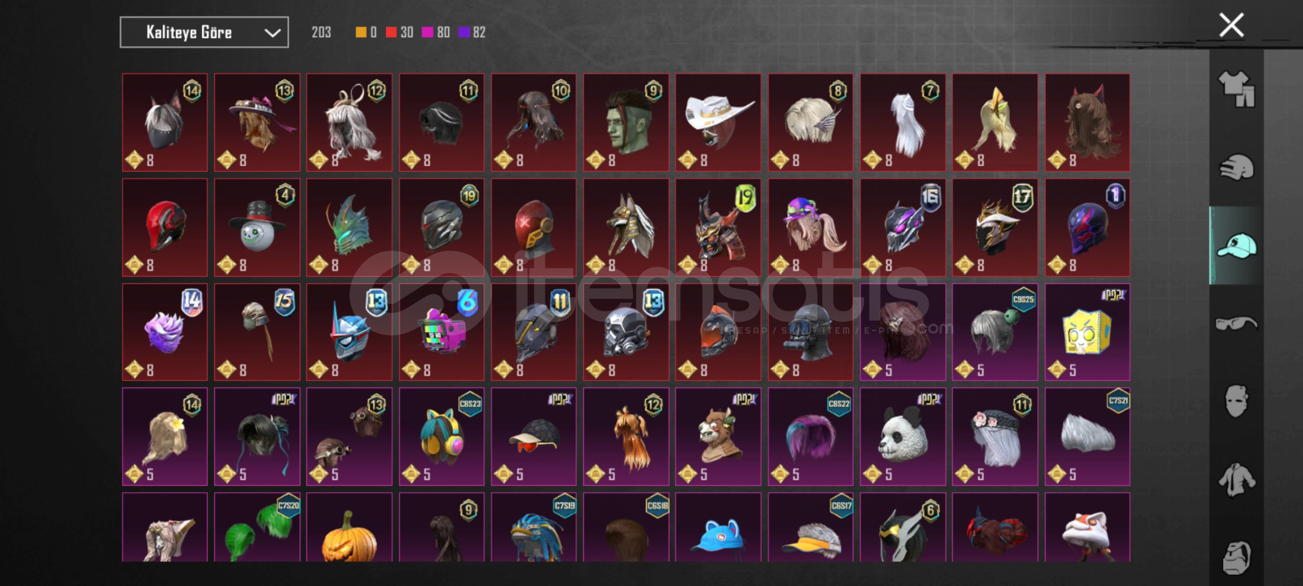Select the white cowboy hat item
The width and height of the screenshot is (1303, 586).
point(718,123)
